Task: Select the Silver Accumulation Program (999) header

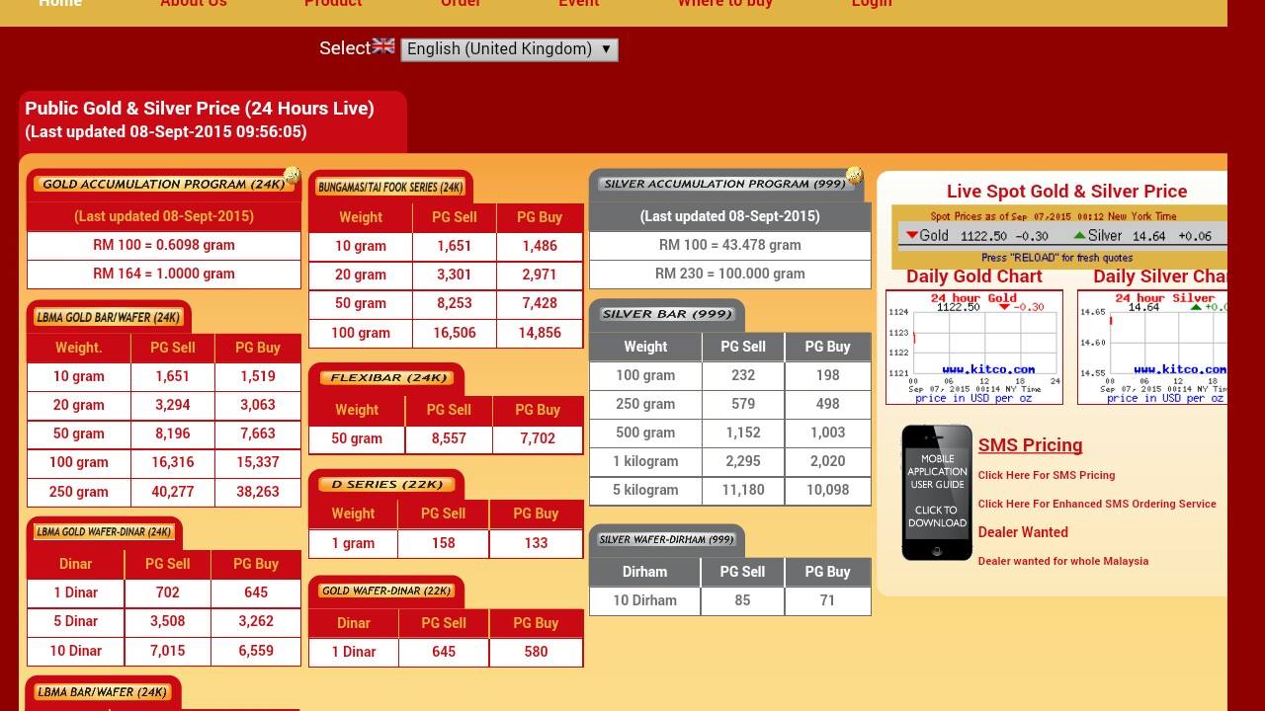Action: coord(724,184)
